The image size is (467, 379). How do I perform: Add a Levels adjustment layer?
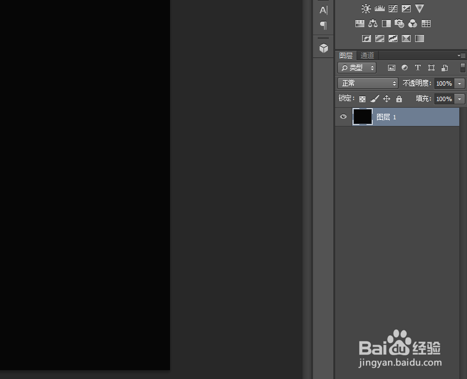pos(379,8)
